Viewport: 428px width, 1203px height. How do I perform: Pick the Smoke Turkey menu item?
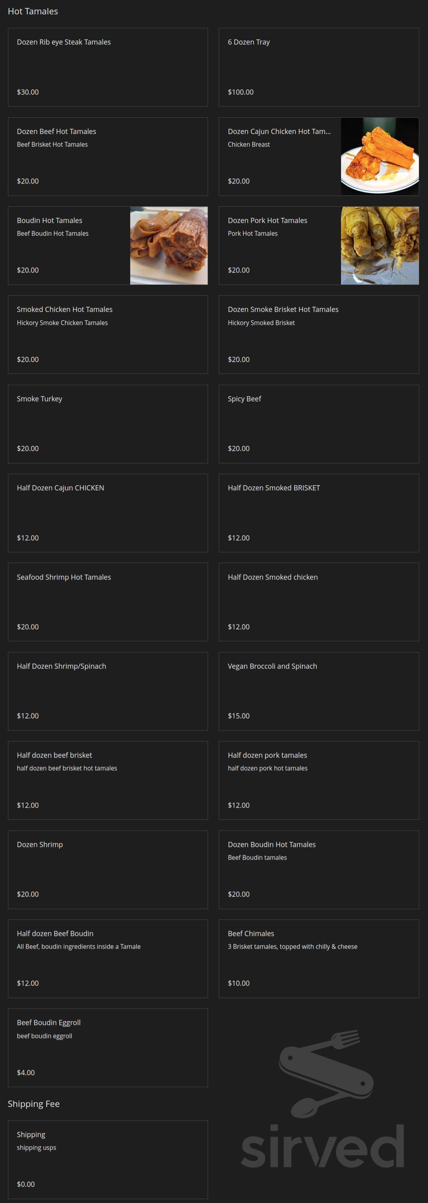[108, 424]
